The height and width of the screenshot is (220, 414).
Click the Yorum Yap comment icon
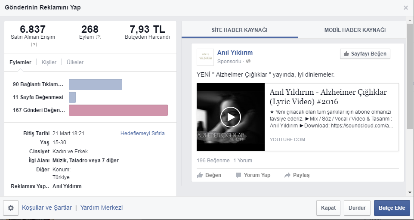pos(238,175)
